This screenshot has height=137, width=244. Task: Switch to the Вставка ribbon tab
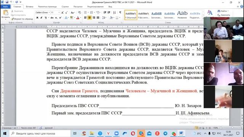[x=29, y=7]
